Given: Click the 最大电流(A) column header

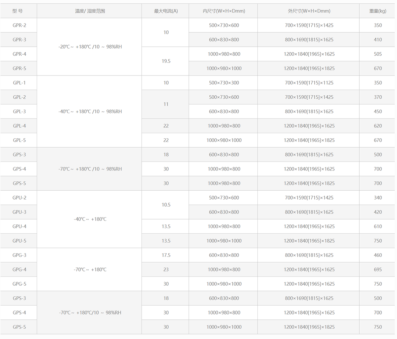Looking at the screenshot, I should point(166,11).
